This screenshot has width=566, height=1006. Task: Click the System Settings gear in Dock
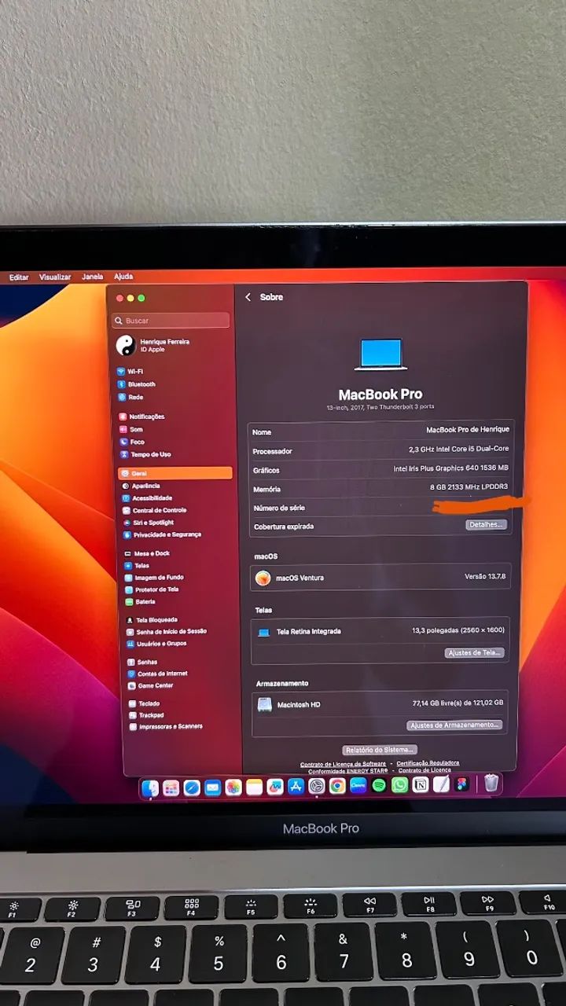tap(317, 786)
